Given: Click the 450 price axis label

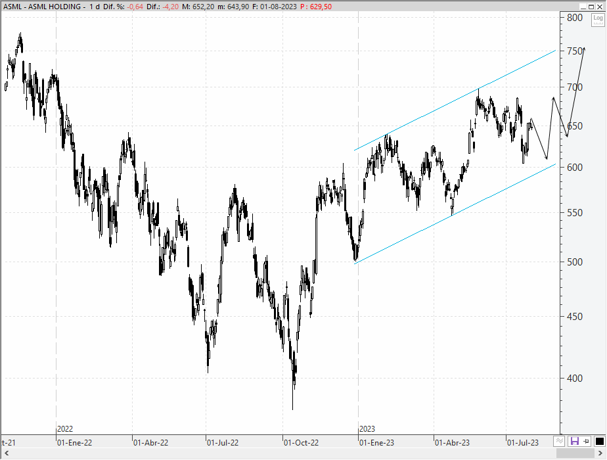Looking at the screenshot, I should 574,316.
